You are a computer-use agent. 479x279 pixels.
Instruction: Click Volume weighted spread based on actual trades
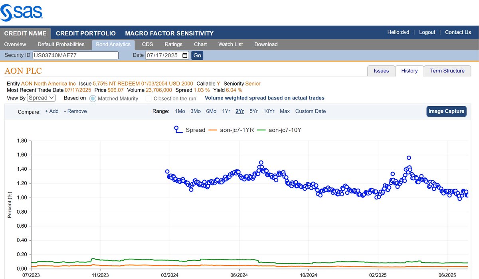[x=265, y=98]
